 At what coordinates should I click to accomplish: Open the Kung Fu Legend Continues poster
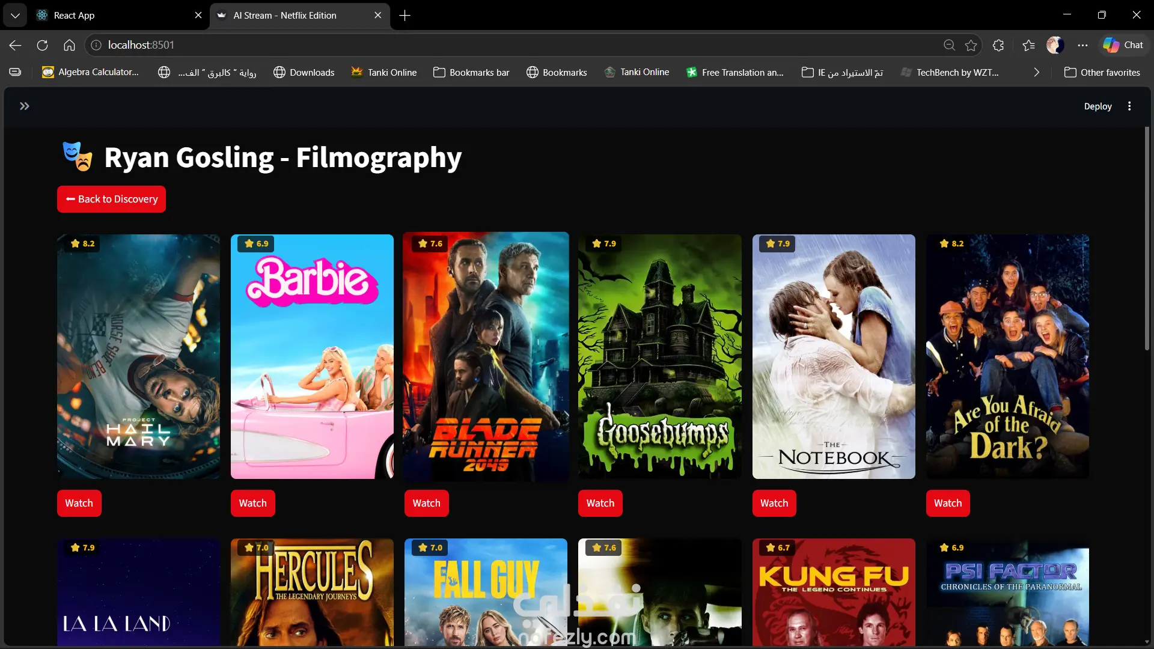(834, 592)
